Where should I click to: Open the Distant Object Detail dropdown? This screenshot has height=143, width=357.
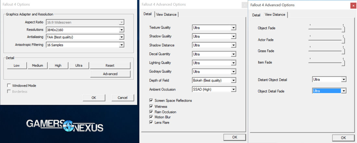[329, 80]
